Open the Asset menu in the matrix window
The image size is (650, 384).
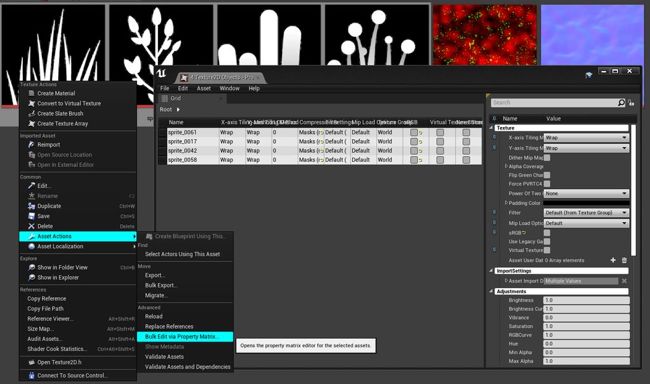[203, 88]
